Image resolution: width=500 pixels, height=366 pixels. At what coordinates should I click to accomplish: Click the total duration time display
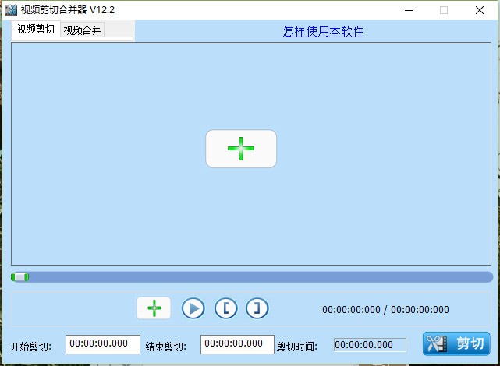point(420,310)
